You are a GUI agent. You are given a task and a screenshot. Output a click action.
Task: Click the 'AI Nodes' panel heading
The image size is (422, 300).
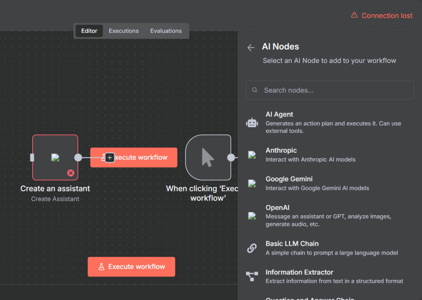(280, 47)
